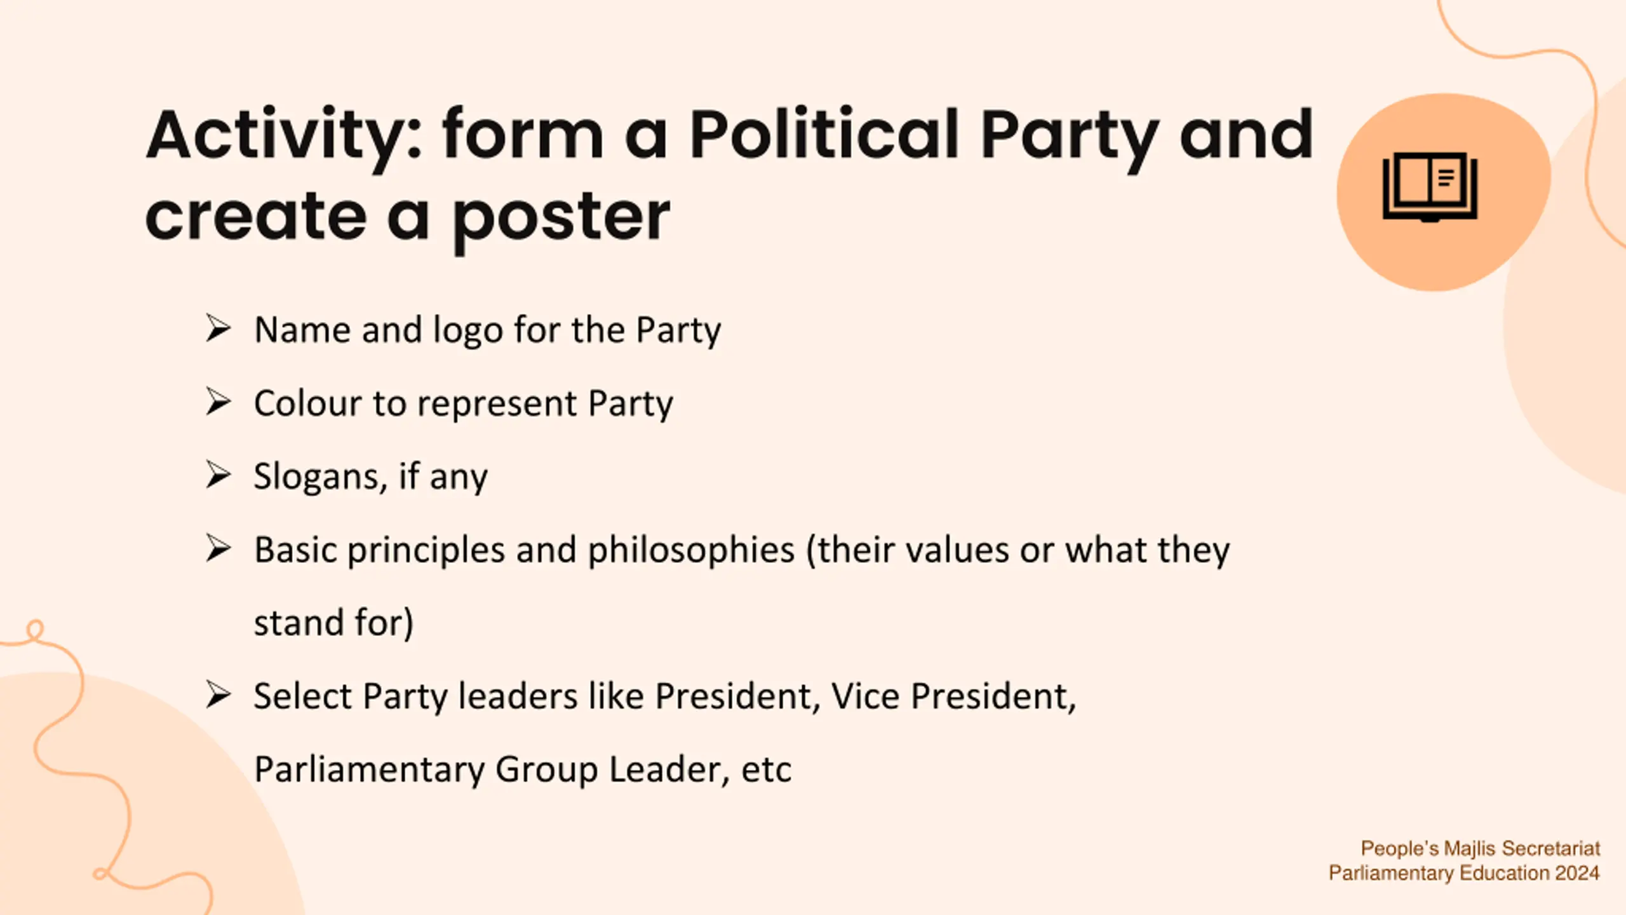Click arrow bullet next to Colour to represent Party
This screenshot has height=915, width=1626.
point(218,402)
